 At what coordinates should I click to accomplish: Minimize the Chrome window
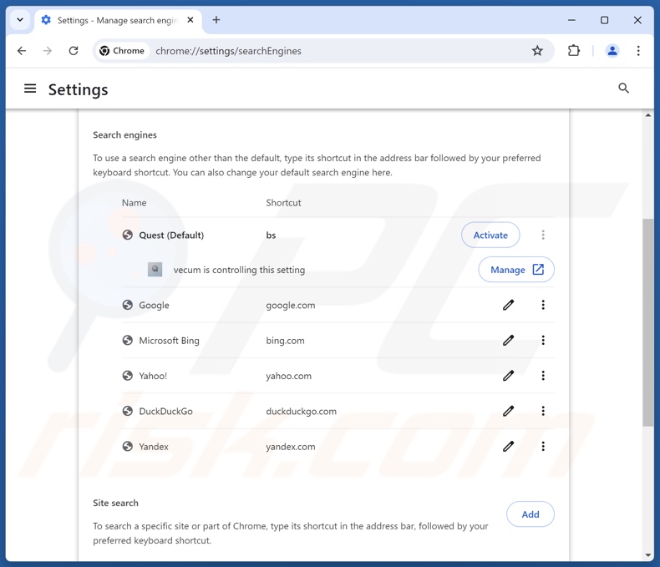tap(571, 20)
